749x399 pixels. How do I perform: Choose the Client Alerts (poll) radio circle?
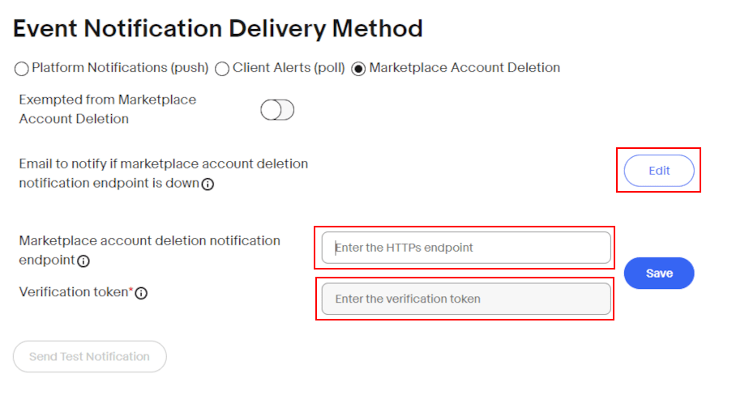tap(222, 69)
